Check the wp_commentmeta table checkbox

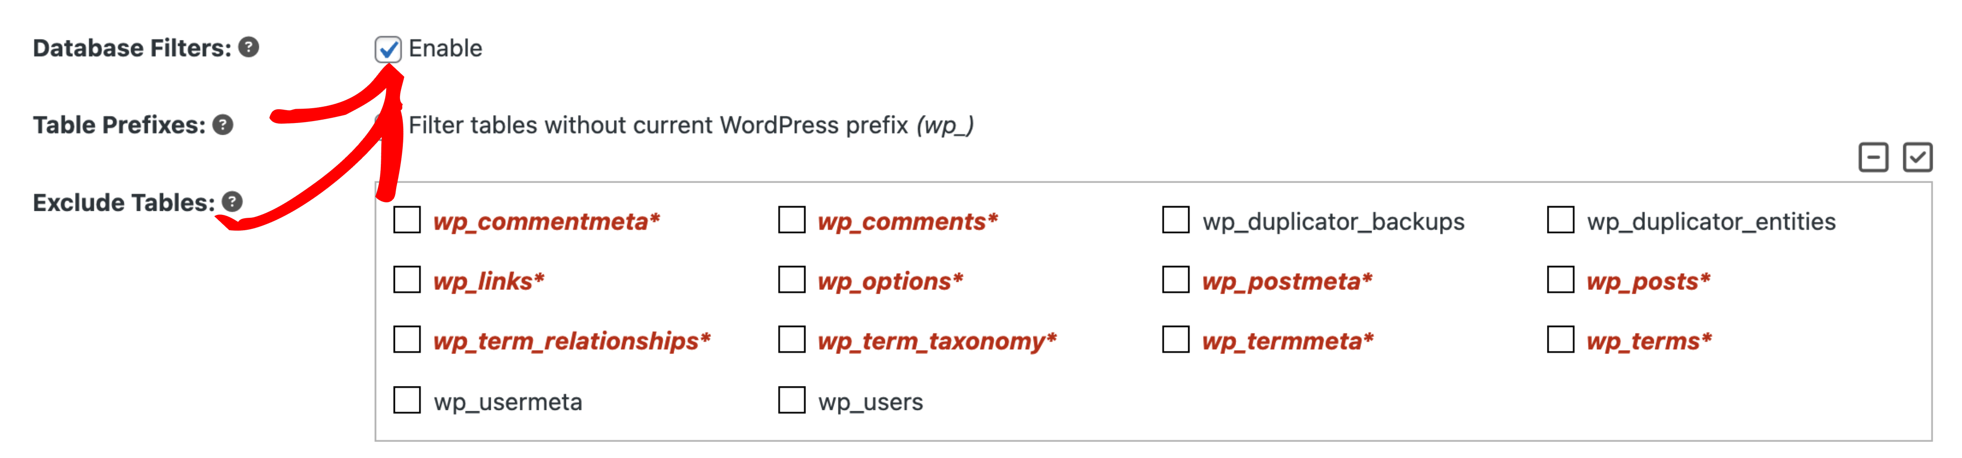coord(407,220)
